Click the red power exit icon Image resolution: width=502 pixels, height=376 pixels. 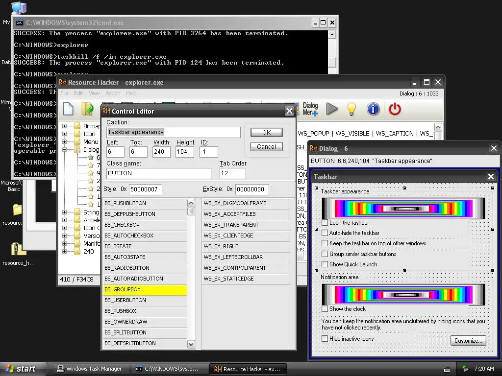pos(395,109)
